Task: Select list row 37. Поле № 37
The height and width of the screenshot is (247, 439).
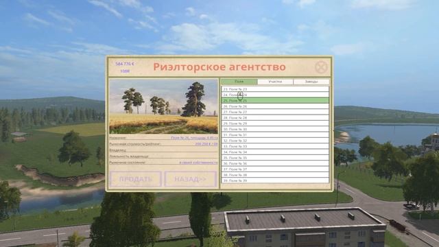Action: coord(275,169)
